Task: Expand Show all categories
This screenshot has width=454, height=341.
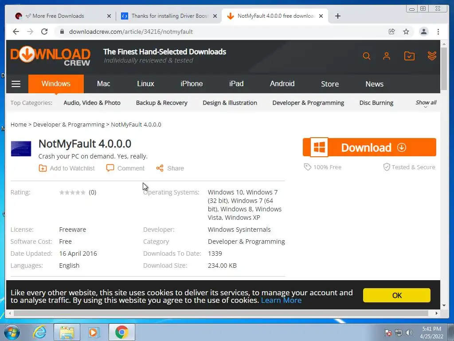Action: (426, 103)
